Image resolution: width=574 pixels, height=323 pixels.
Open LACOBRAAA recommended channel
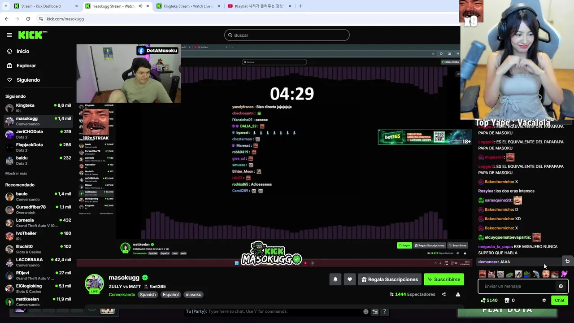[38, 262]
